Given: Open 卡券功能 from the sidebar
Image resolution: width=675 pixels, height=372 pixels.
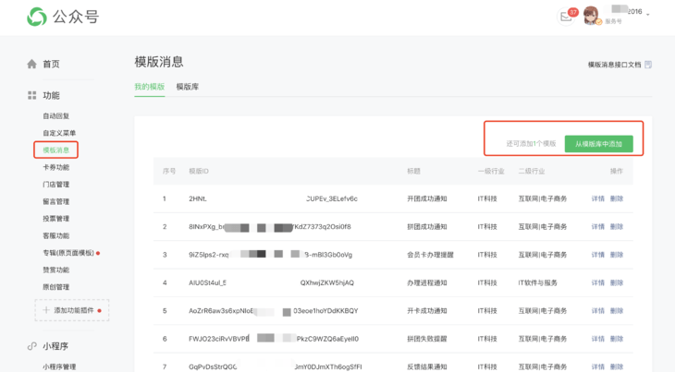Looking at the screenshot, I should coord(55,167).
